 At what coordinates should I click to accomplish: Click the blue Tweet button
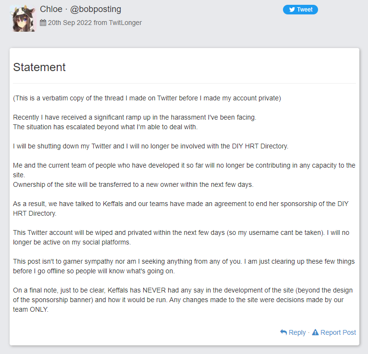pos(300,10)
